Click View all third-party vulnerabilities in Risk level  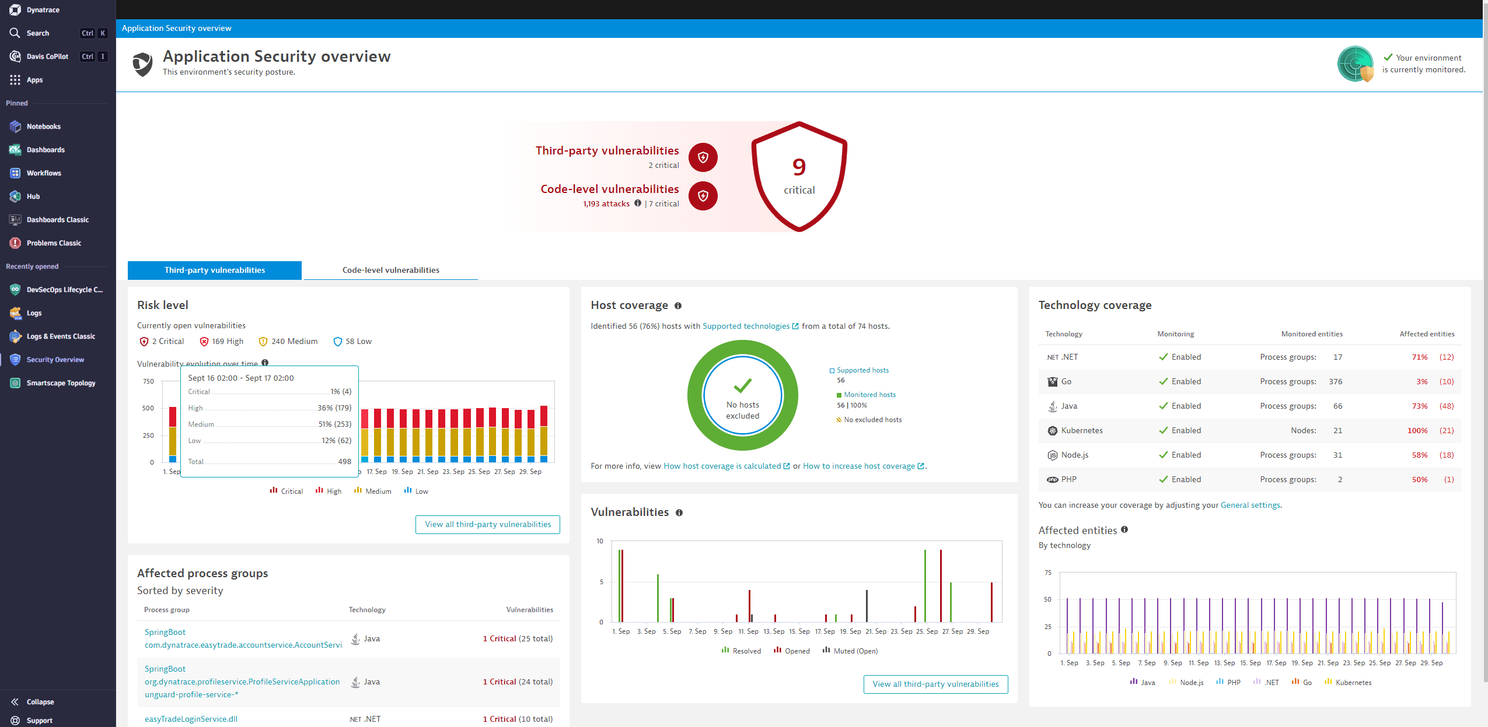click(x=487, y=524)
